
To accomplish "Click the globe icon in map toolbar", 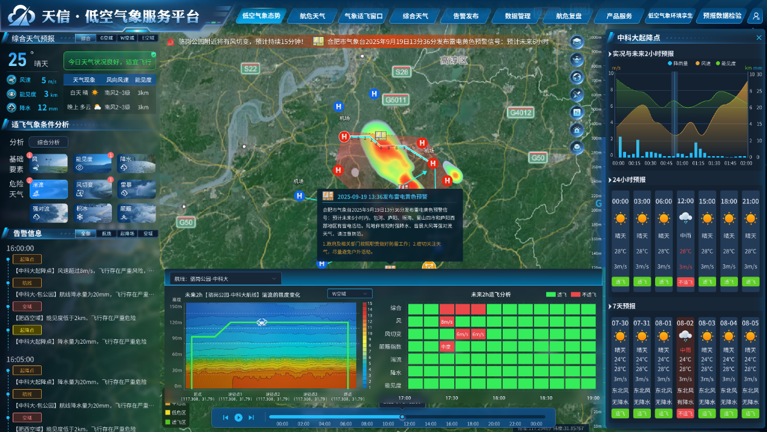I will pos(577,77).
